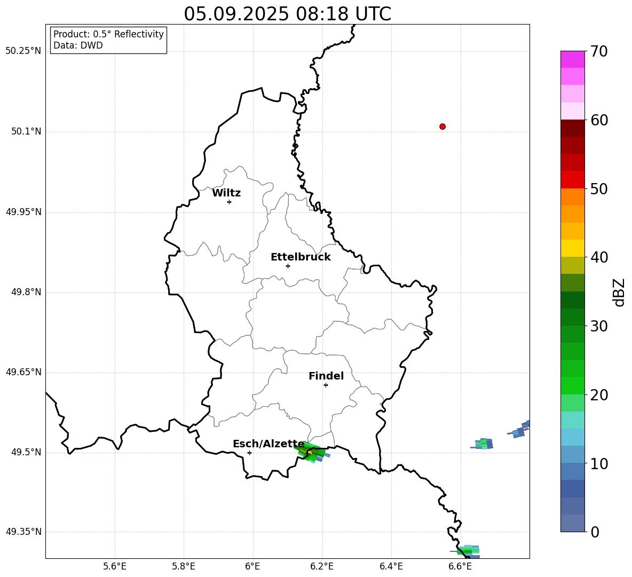This screenshot has width=632, height=577.
Task: Click the 6°E longitude label
Action: 252,566
